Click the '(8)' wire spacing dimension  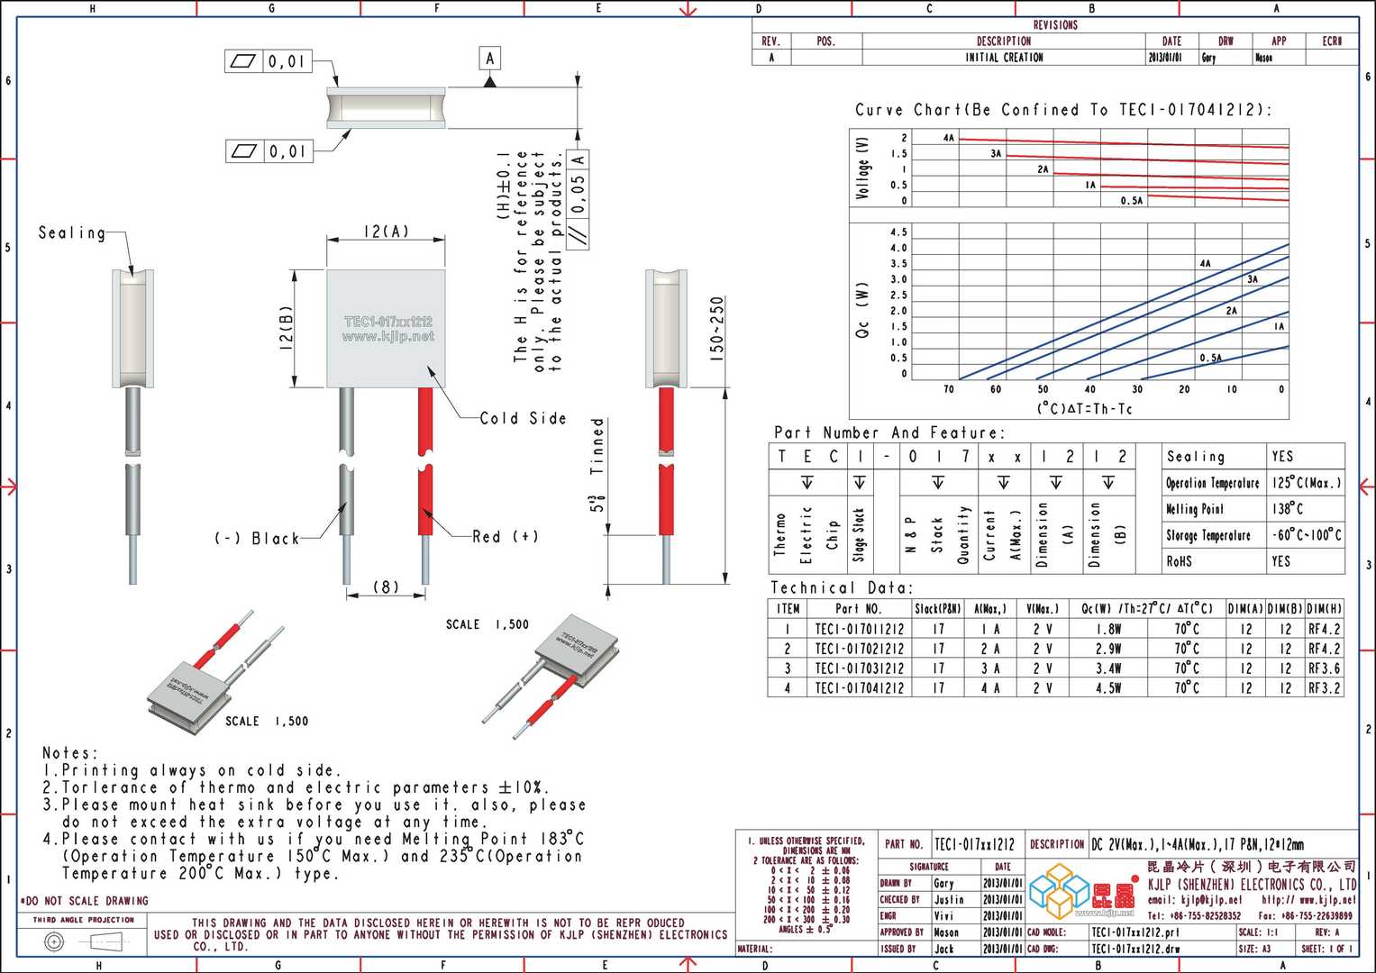click(x=386, y=587)
